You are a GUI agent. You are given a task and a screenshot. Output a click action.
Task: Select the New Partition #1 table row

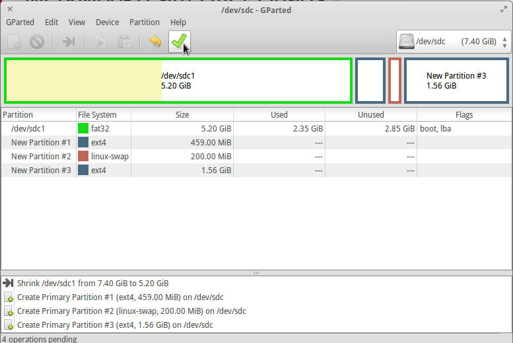(x=41, y=142)
